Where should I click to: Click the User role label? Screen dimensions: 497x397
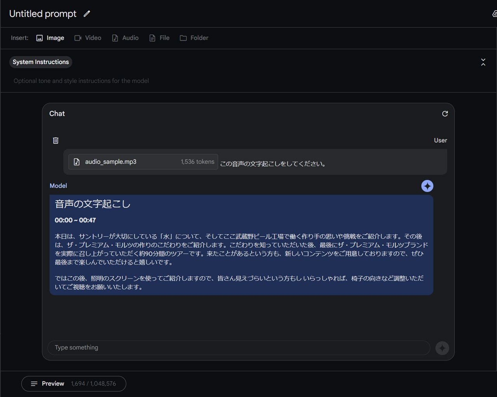pos(440,140)
